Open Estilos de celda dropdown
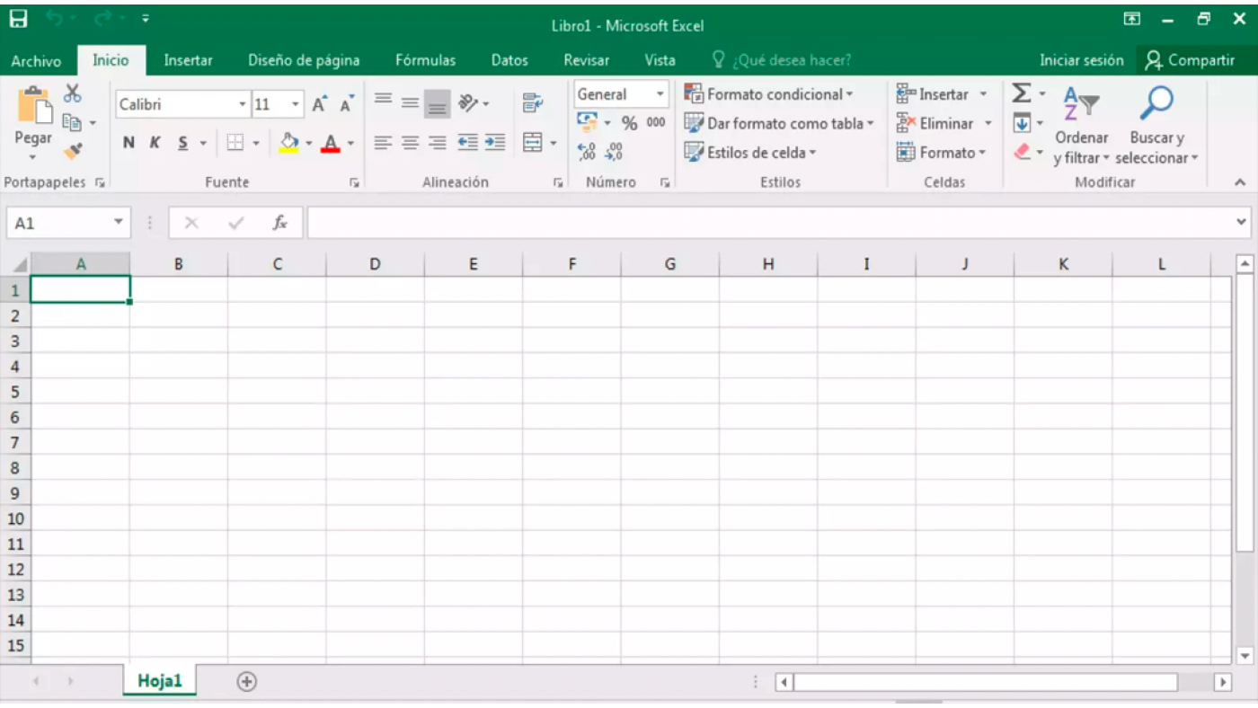Image resolution: width=1258 pixels, height=708 pixels. click(750, 153)
